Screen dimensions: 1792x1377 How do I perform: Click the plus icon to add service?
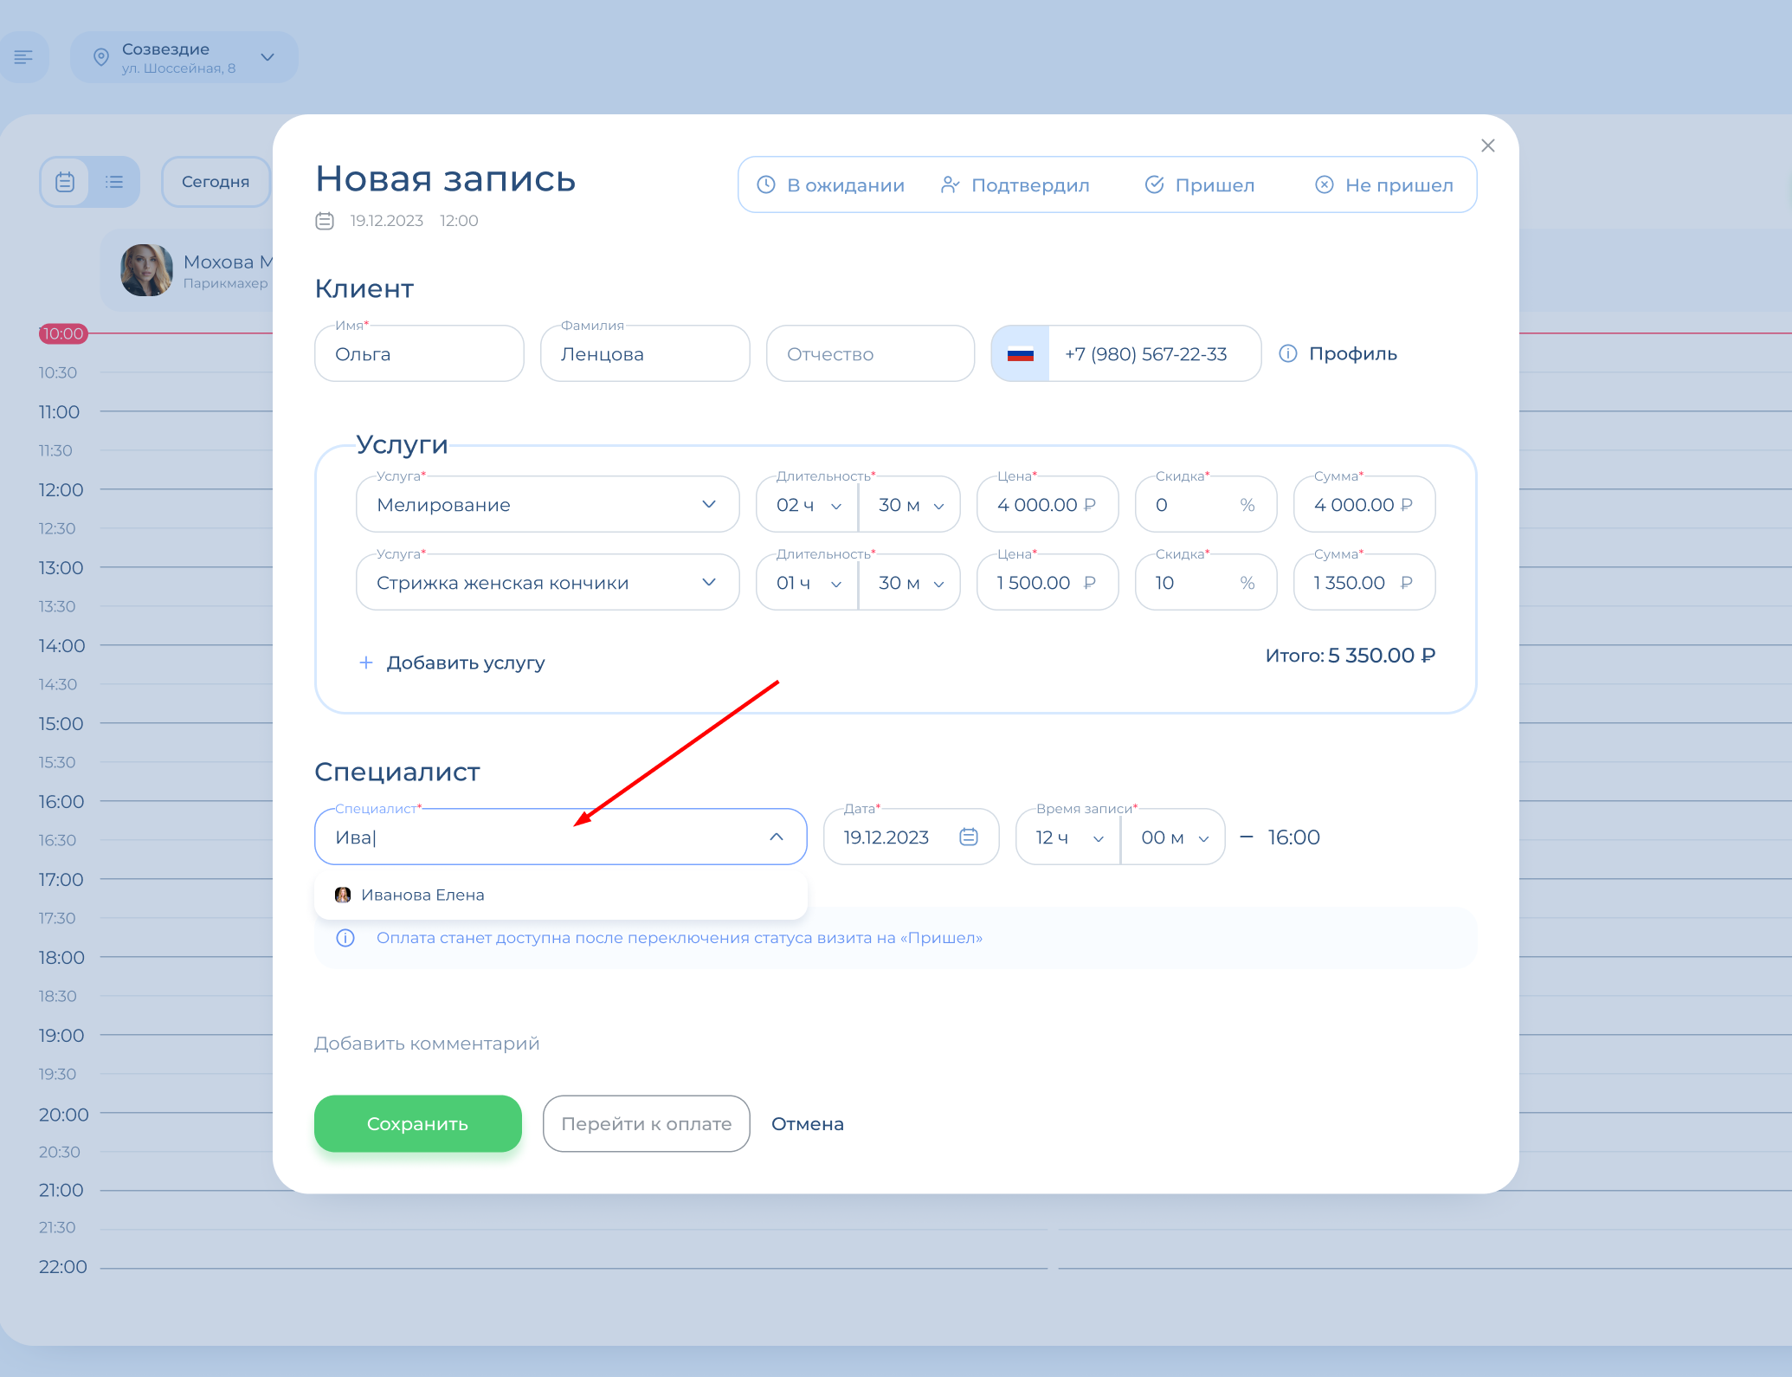[x=366, y=663]
